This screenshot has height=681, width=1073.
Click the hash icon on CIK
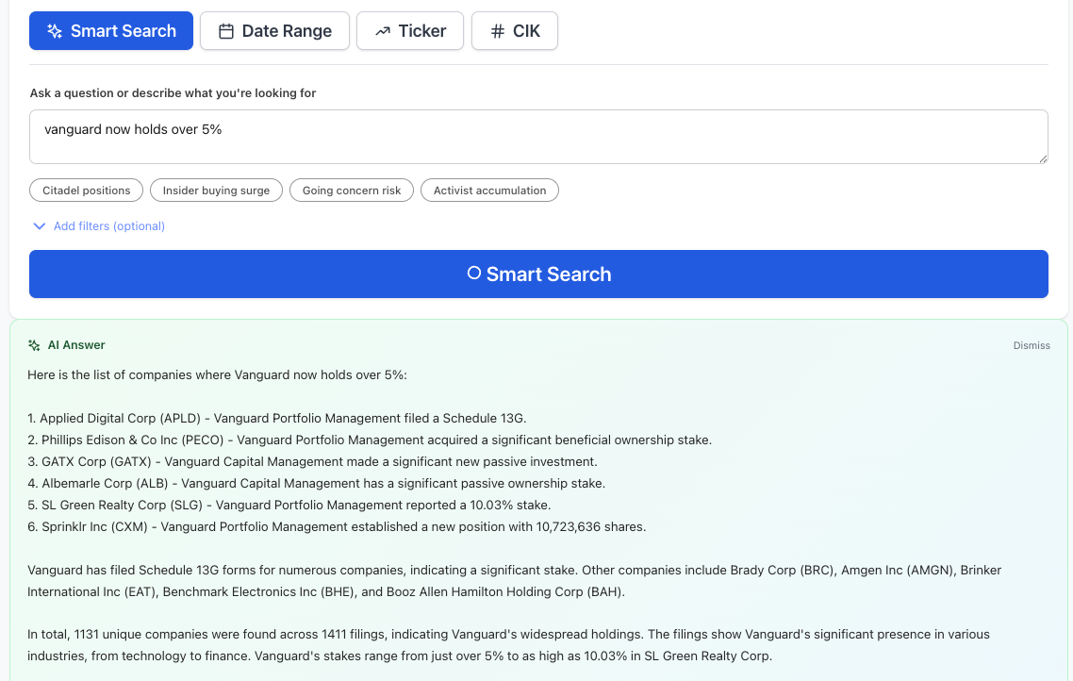click(x=498, y=31)
